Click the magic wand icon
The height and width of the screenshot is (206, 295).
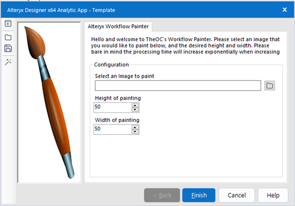click(x=8, y=62)
